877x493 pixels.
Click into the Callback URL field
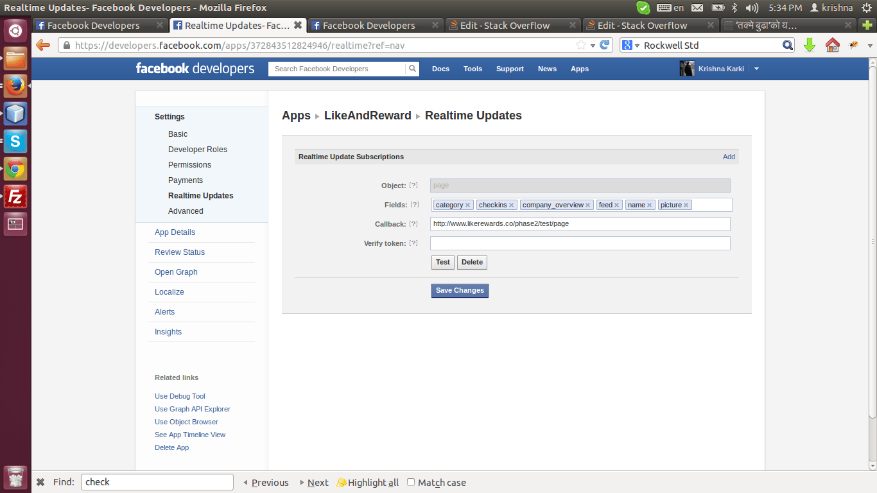point(580,224)
